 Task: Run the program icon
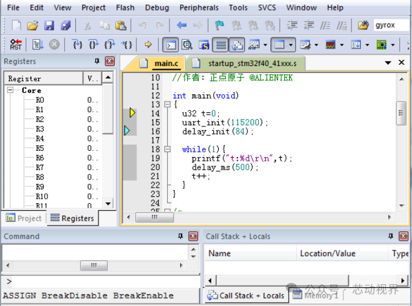click(37, 44)
